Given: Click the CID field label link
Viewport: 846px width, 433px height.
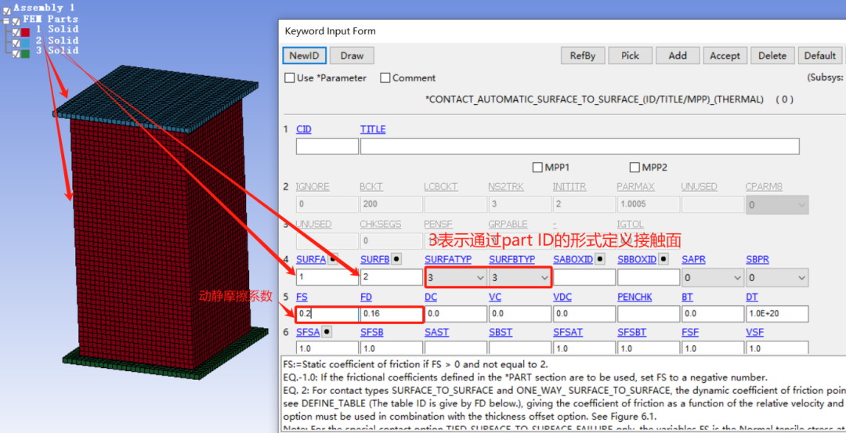Looking at the screenshot, I should click(x=304, y=129).
